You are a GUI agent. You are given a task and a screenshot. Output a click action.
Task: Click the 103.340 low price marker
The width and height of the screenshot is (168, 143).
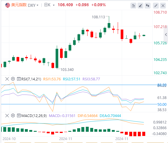67,70
